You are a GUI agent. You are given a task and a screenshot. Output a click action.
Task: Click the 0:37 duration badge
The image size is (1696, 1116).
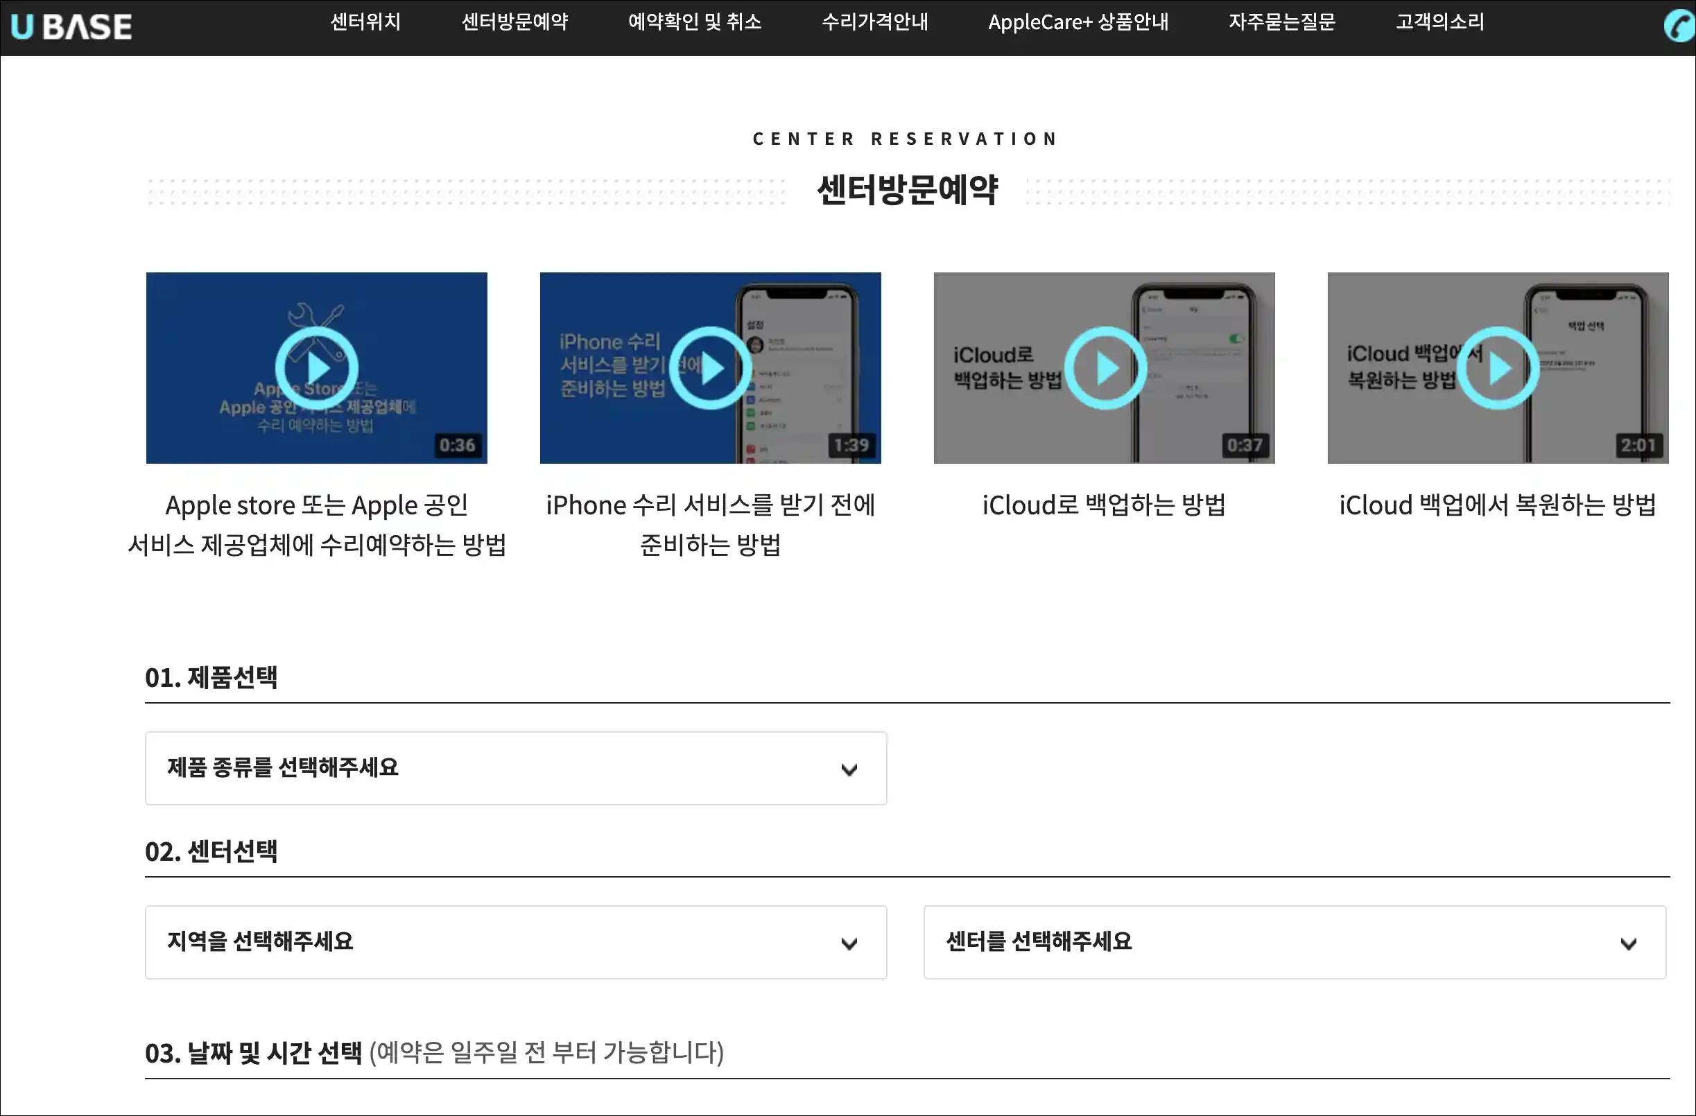[1245, 446]
